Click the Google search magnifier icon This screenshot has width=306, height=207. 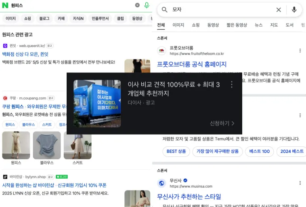tap(165, 10)
